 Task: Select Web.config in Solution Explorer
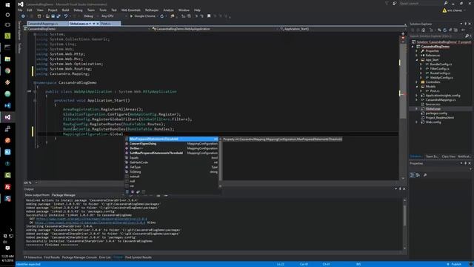click(433, 122)
